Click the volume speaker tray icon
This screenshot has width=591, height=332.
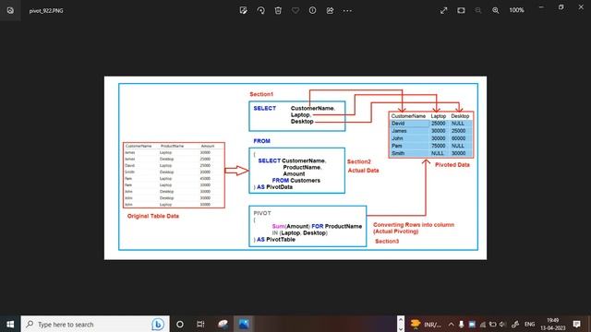[x=502, y=324]
